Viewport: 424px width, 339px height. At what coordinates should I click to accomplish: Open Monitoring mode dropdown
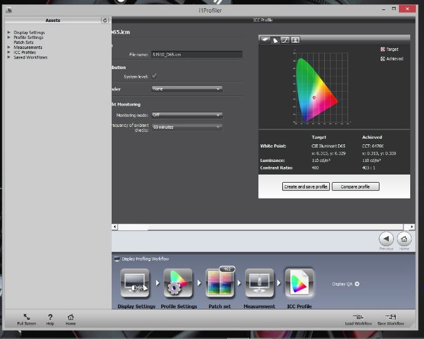coord(187,115)
